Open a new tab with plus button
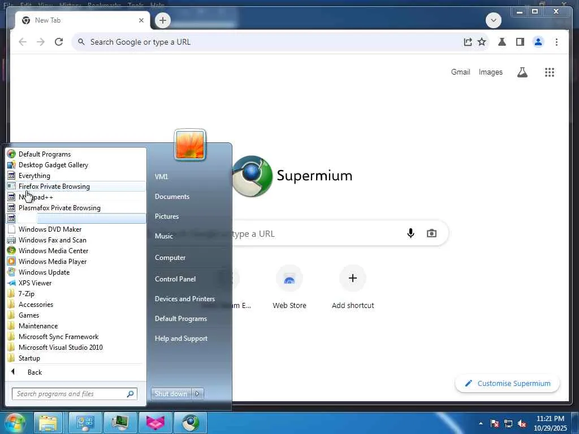This screenshot has width=579, height=434. (163, 20)
